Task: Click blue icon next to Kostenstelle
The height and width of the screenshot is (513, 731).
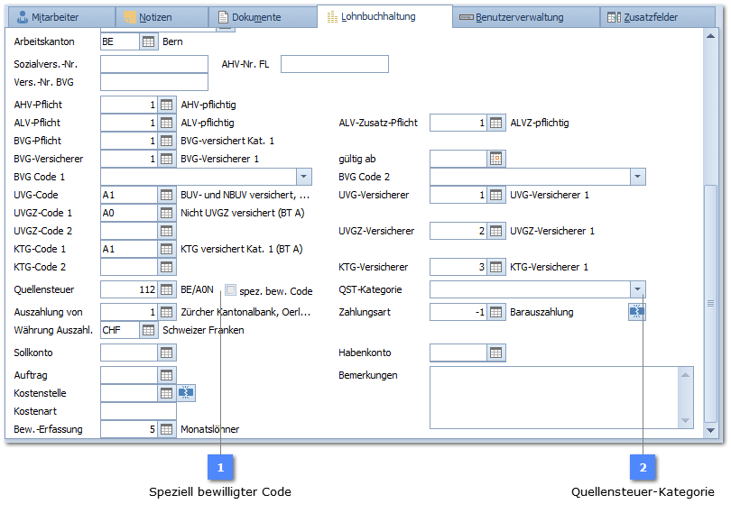Action: [x=186, y=393]
